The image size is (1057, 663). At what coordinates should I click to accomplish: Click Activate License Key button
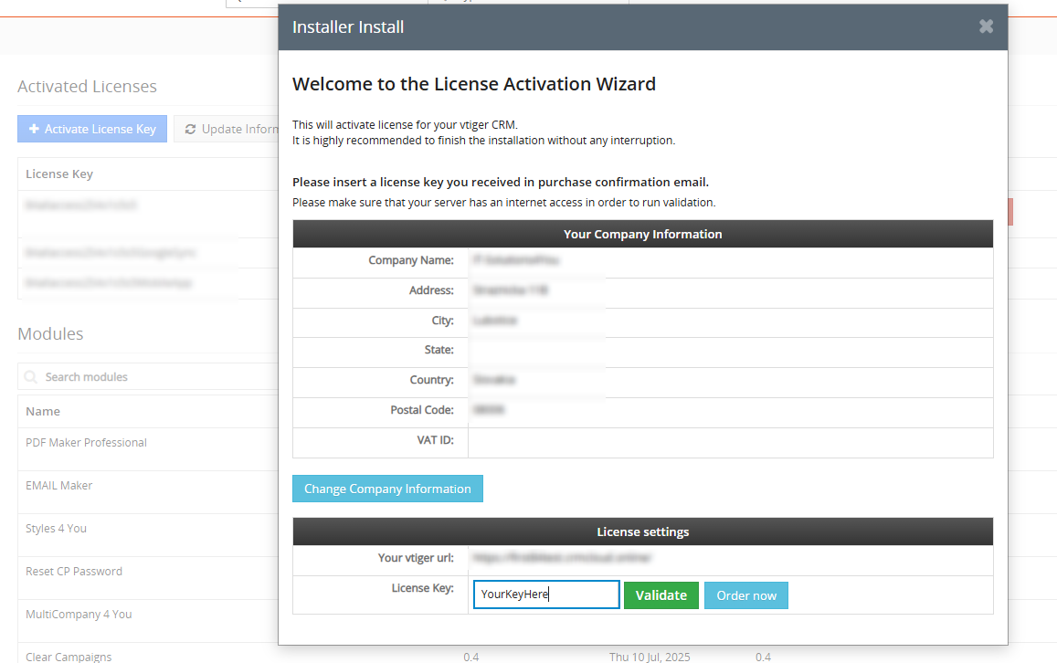pos(92,129)
